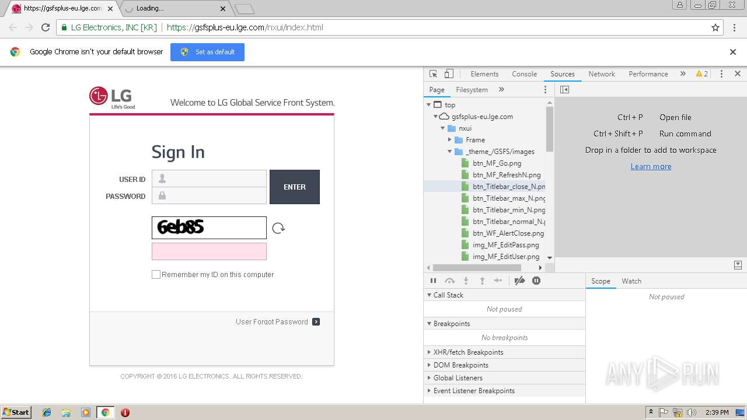Click the USER ID input field
The image size is (747, 420).
(x=209, y=178)
